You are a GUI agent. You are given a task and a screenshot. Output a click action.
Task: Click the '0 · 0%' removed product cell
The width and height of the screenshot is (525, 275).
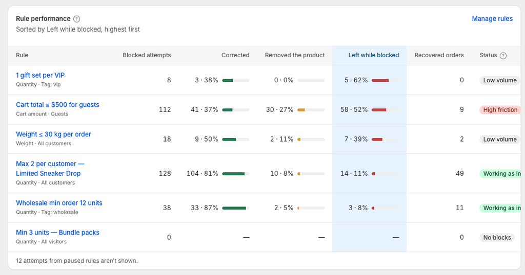point(284,80)
